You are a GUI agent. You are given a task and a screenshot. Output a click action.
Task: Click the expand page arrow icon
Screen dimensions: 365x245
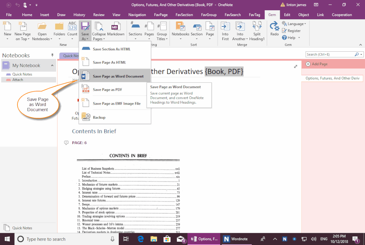coord(295,67)
